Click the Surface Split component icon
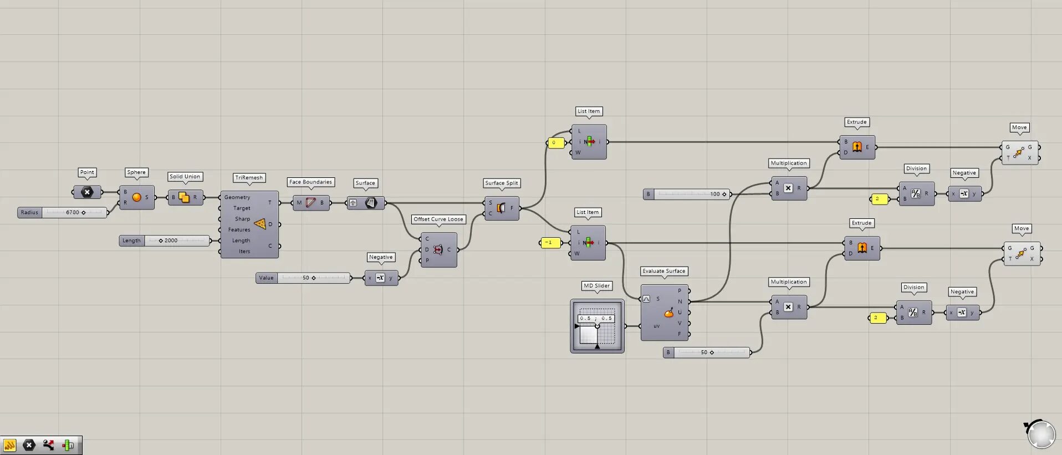 click(501, 208)
